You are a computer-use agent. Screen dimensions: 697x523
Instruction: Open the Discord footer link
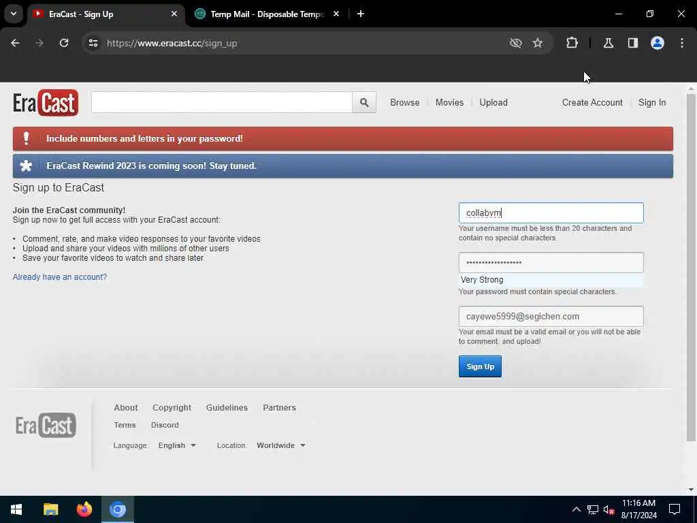[165, 425]
